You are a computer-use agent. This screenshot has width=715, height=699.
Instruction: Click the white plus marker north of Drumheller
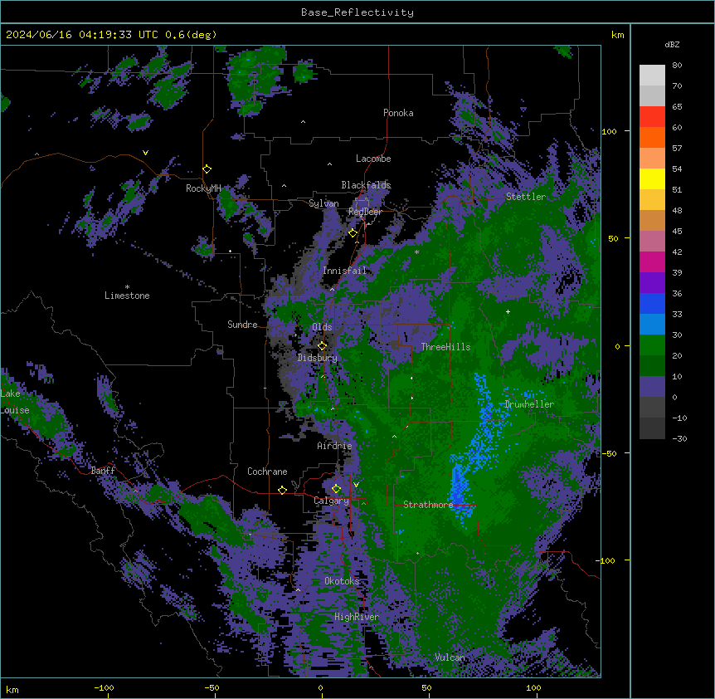click(508, 311)
